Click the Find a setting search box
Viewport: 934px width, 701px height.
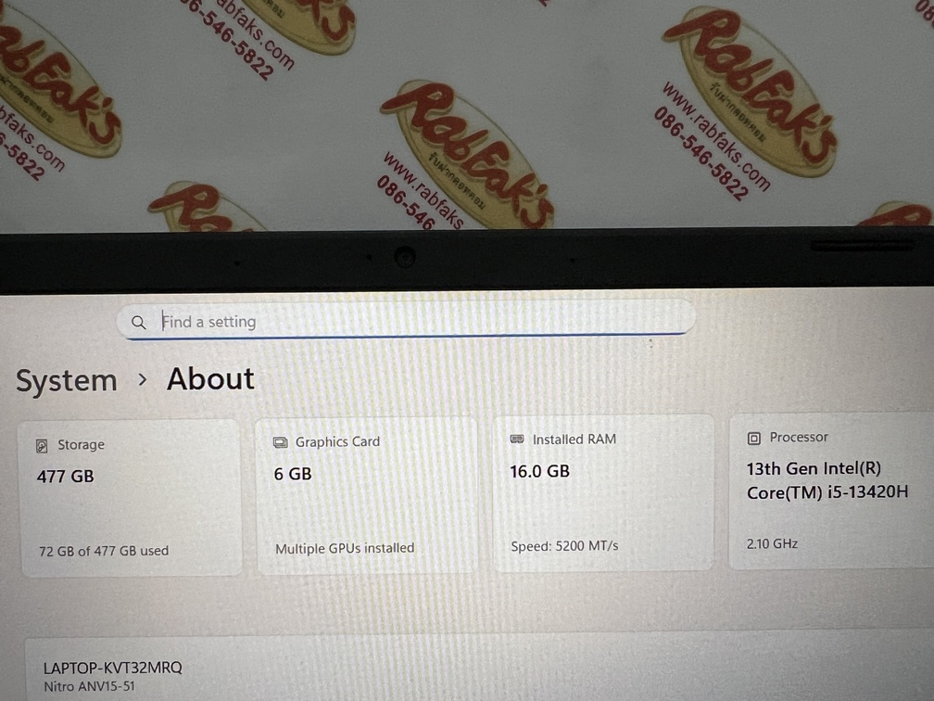click(406, 321)
